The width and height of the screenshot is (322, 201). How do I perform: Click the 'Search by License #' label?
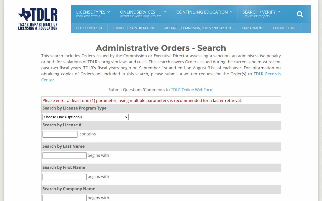[62, 125]
